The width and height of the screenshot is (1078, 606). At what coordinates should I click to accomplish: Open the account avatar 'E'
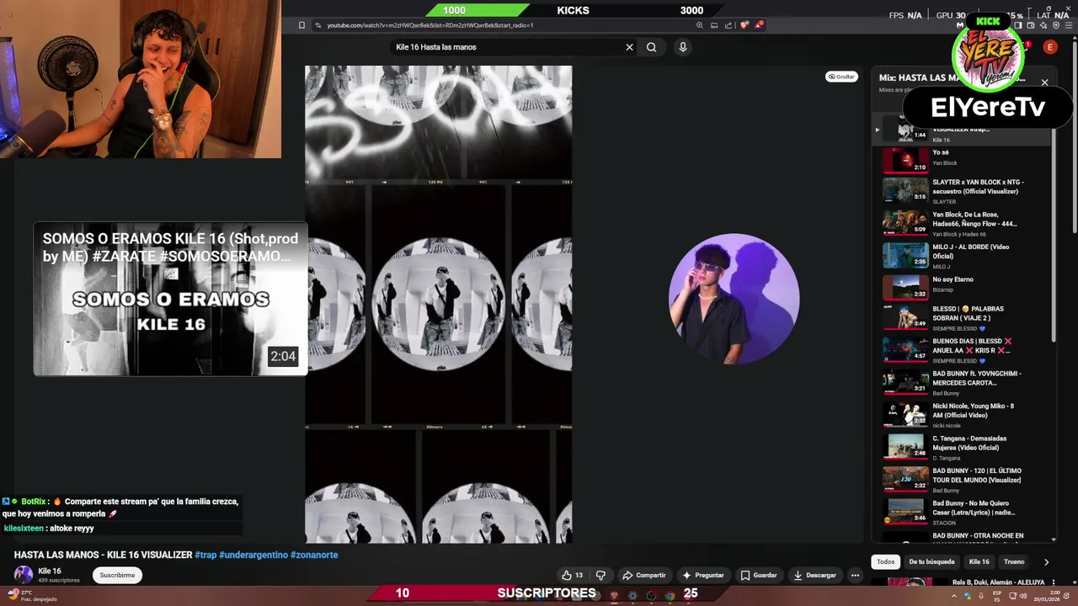(x=1049, y=47)
